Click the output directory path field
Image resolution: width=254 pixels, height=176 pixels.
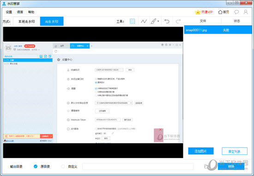138,166
